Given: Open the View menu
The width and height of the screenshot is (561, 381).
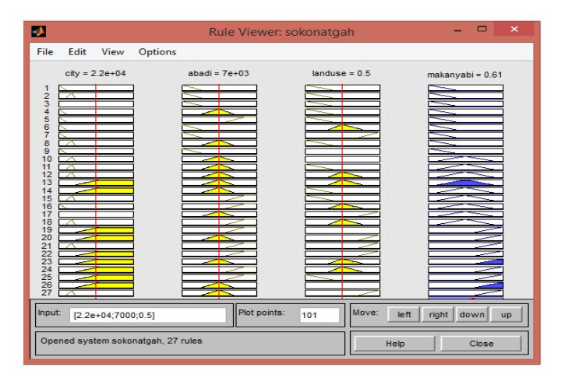Looking at the screenshot, I should click(x=113, y=52).
